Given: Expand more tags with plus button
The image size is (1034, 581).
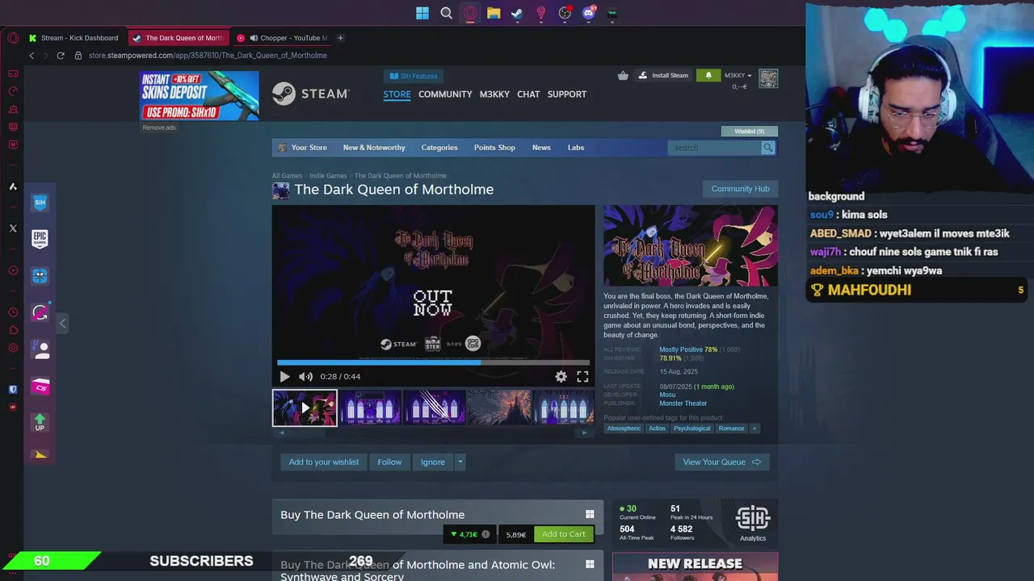Looking at the screenshot, I should pyautogui.click(x=754, y=428).
